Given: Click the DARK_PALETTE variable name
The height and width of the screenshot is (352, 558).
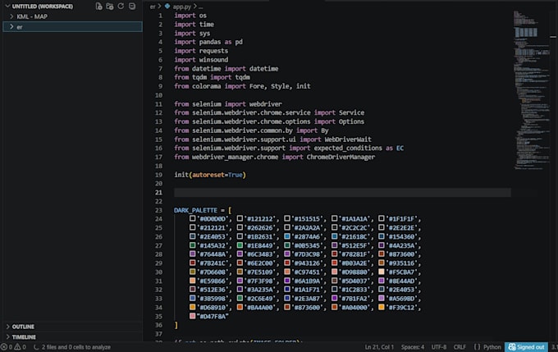Looking at the screenshot, I should (x=195, y=210).
